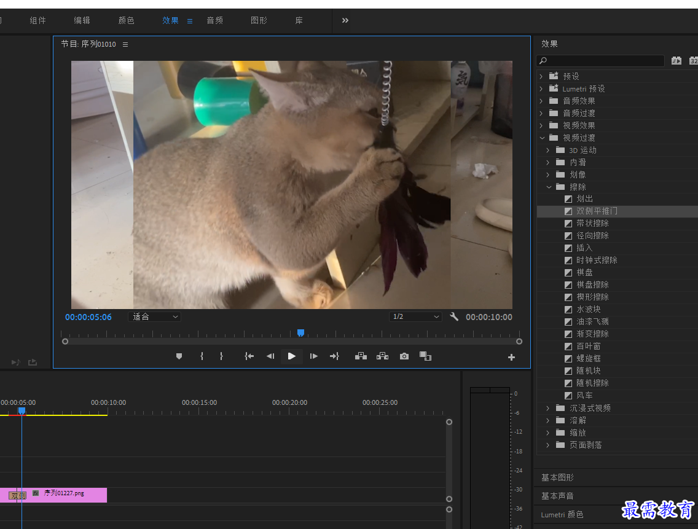
Task: Expand the 溶解 folder
Action: [x=548, y=420]
